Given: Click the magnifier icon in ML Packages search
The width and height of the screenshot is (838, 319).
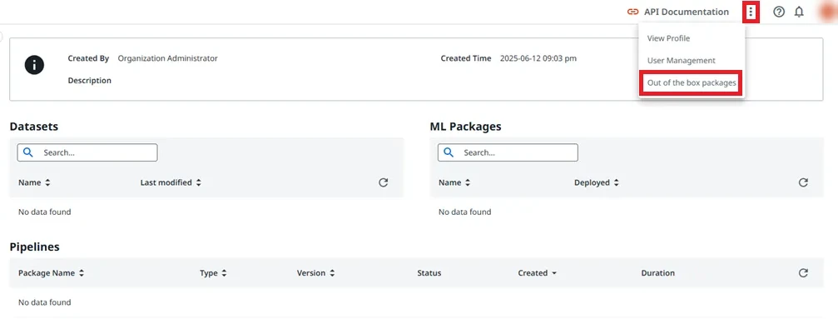Looking at the screenshot, I should coord(449,152).
